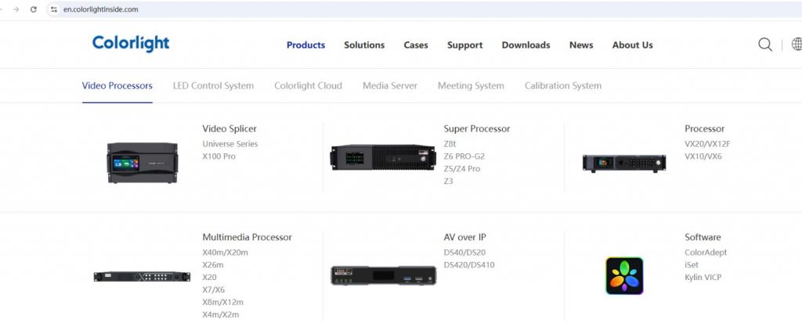Open site info icon in address bar

(x=54, y=9)
